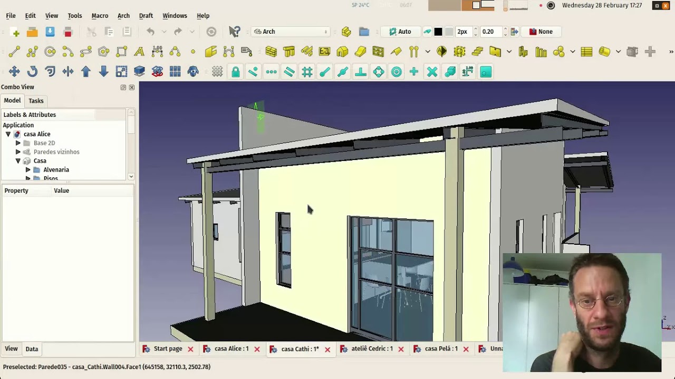
Task: Create a new document with the New icon
Action: 14,32
